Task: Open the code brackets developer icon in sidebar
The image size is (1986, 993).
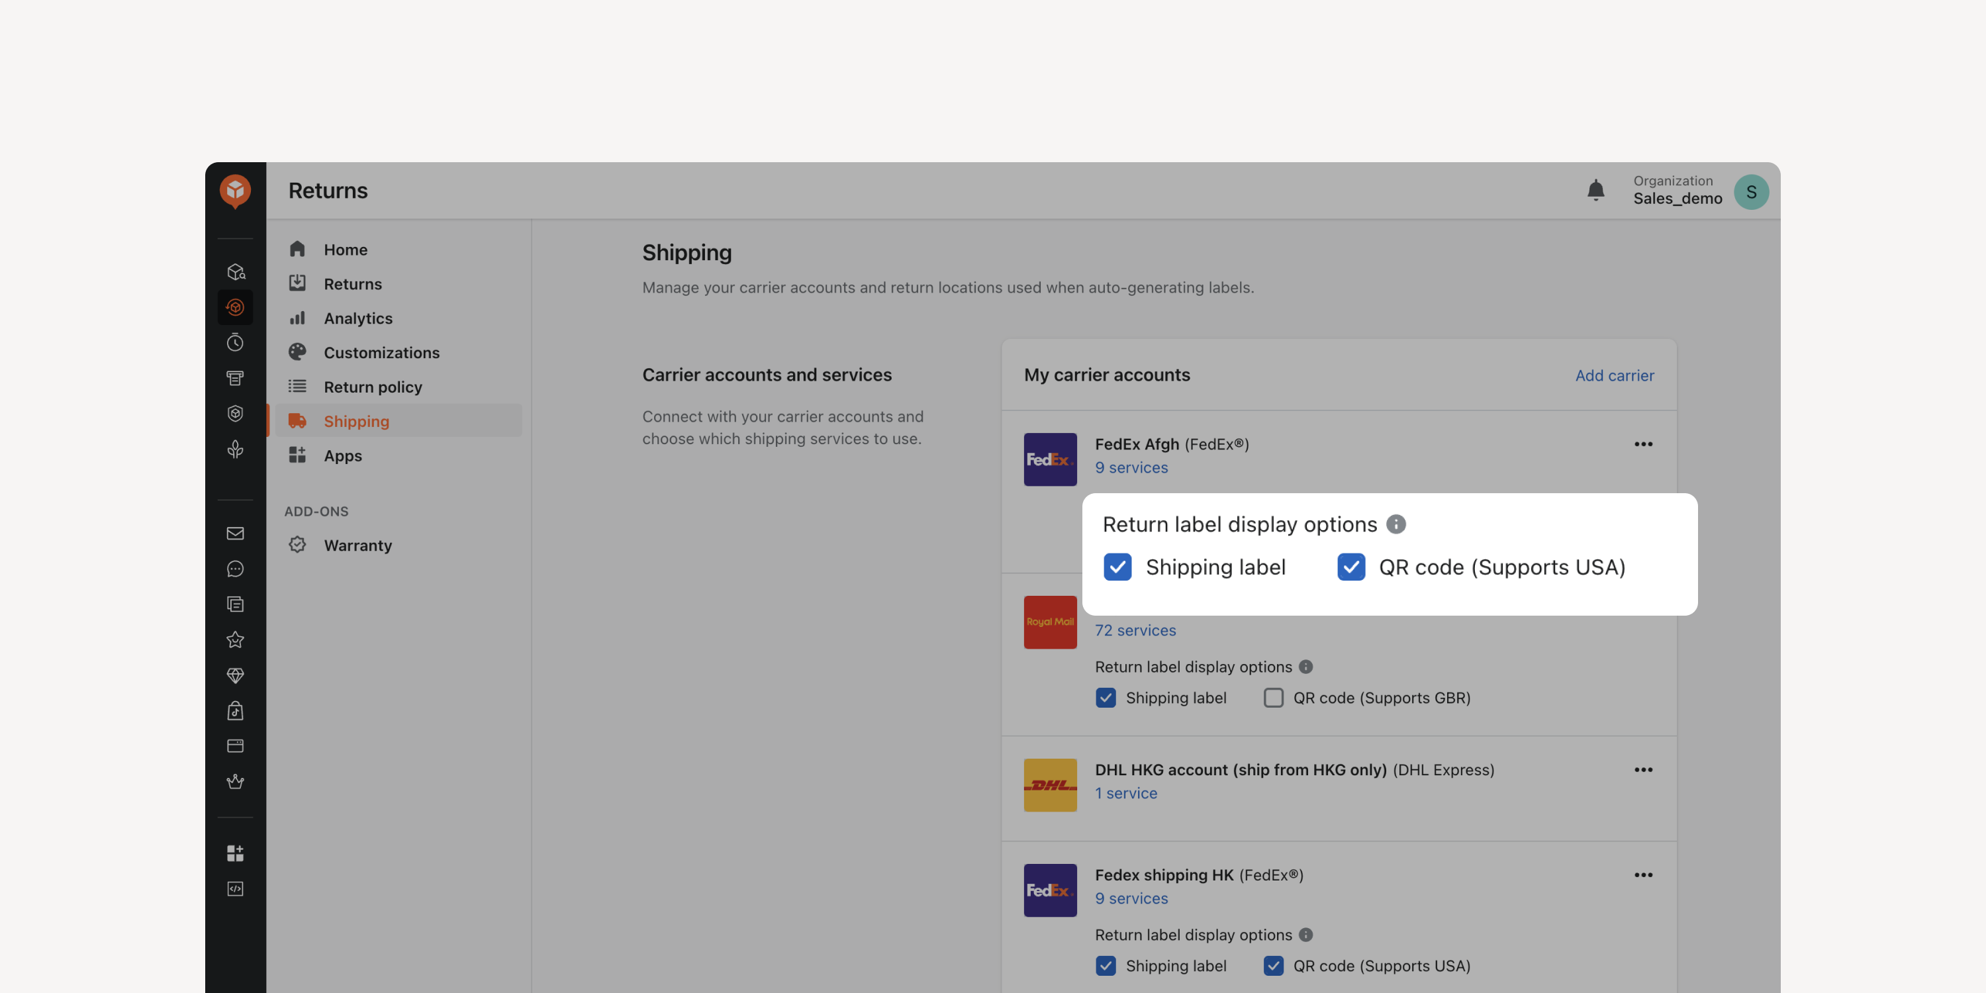Action: [235, 889]
